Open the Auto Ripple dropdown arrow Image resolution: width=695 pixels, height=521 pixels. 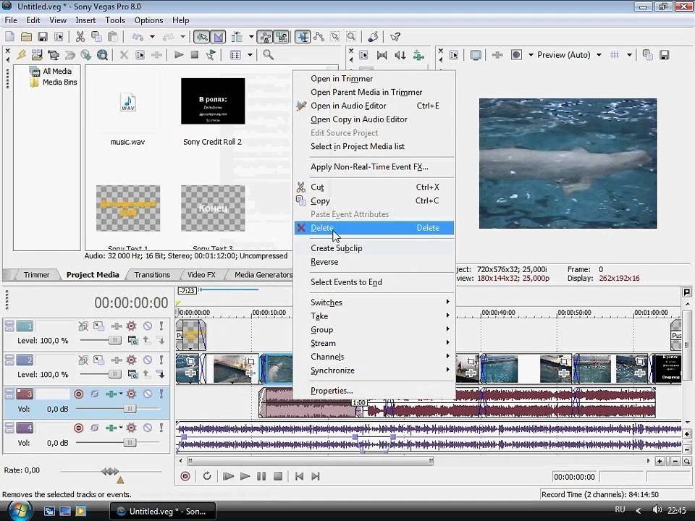coord(251,37)
